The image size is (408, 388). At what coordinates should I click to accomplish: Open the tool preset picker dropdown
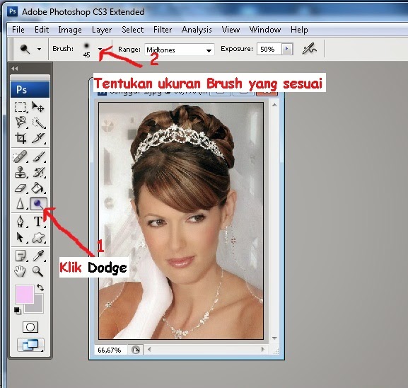tap(39, 49)
